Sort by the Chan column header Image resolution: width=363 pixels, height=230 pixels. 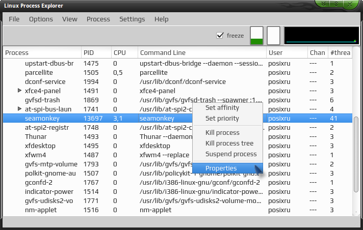tap(318, 53)
